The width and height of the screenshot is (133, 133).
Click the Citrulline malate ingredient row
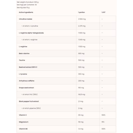tap(66, 19)
